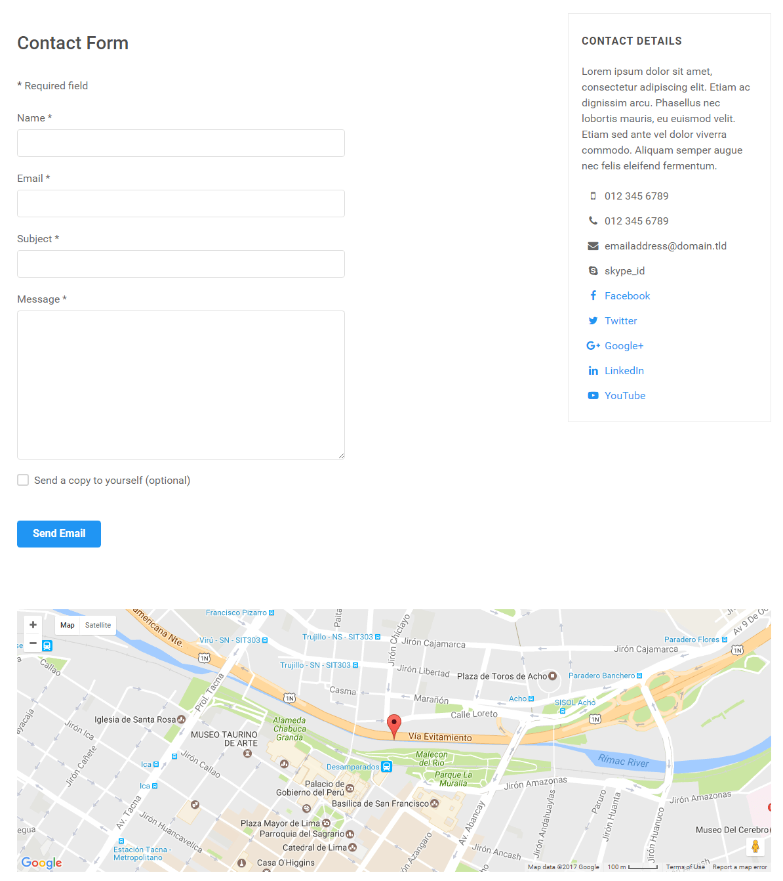Switch to Map view tab
Image resolution: width=783 pixels, height=881 pixels.
pos(68,625)
